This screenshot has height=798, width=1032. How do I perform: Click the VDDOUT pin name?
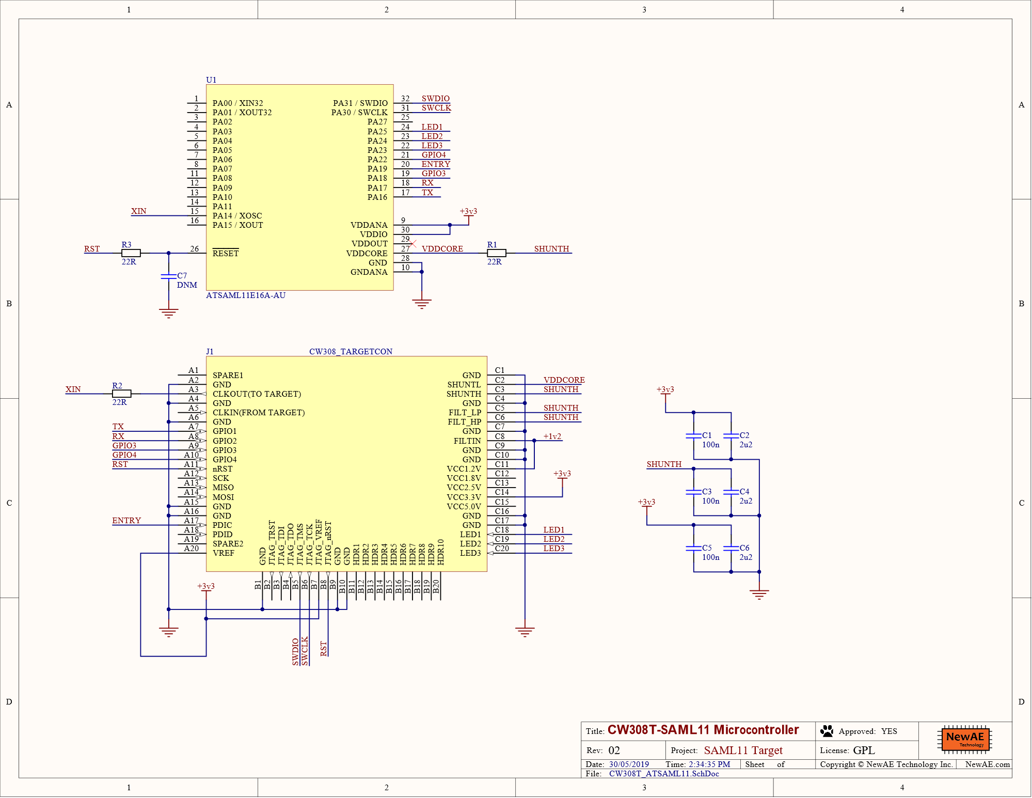369,243
